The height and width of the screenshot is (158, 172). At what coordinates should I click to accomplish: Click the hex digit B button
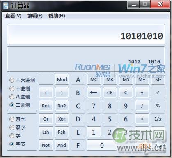78,93
